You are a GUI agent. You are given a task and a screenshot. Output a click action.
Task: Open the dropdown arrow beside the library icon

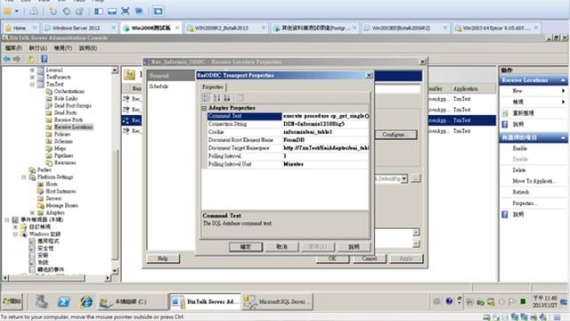click(17, 12)
